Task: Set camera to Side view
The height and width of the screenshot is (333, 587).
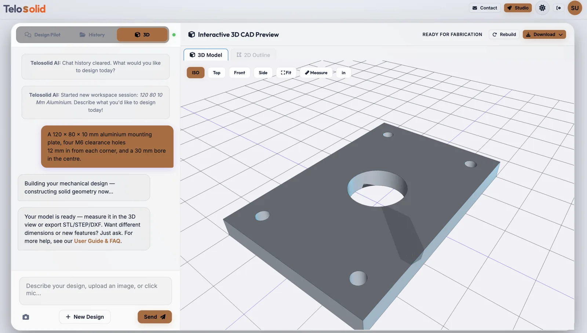Action: pyautogui.click(x=263, y=73)
